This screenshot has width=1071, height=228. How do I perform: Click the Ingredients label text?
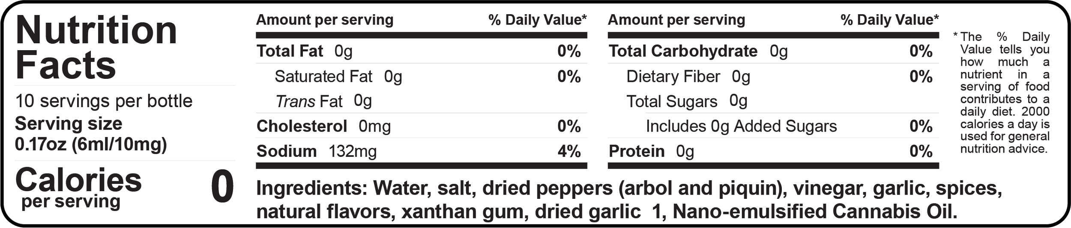(x=311, y=189)
